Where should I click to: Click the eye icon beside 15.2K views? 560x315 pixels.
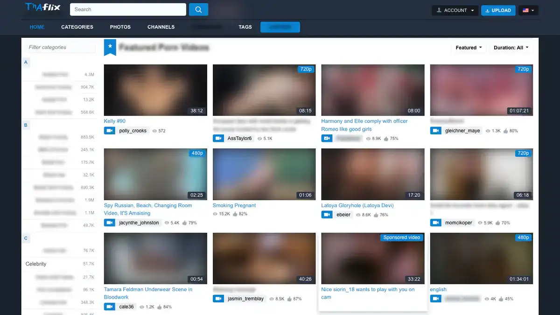pyautogui.click(x=215, y=214)
